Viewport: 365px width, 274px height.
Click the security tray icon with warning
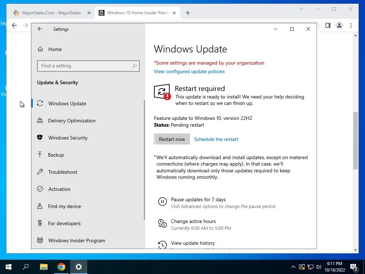click(x=302, y=267)
